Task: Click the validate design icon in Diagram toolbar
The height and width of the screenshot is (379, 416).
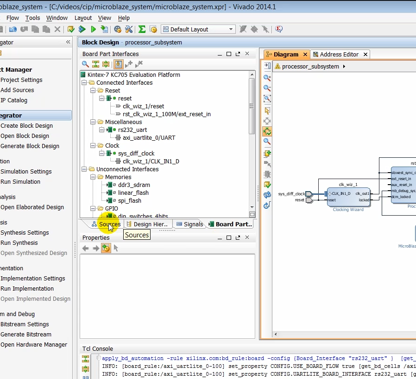Action: coord(267,185)
